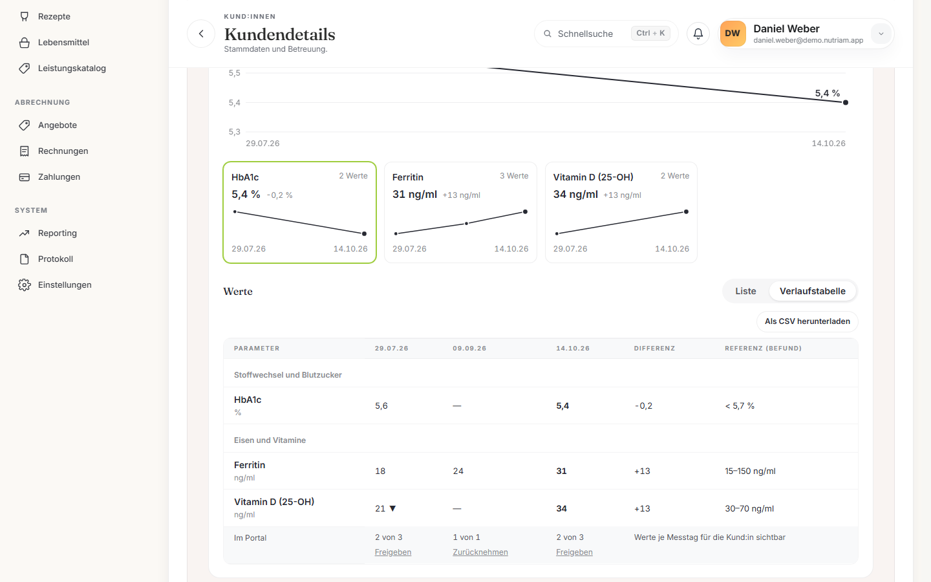Open Rezepte via its sidebar icon
The image size is (931, 582).
25,16
